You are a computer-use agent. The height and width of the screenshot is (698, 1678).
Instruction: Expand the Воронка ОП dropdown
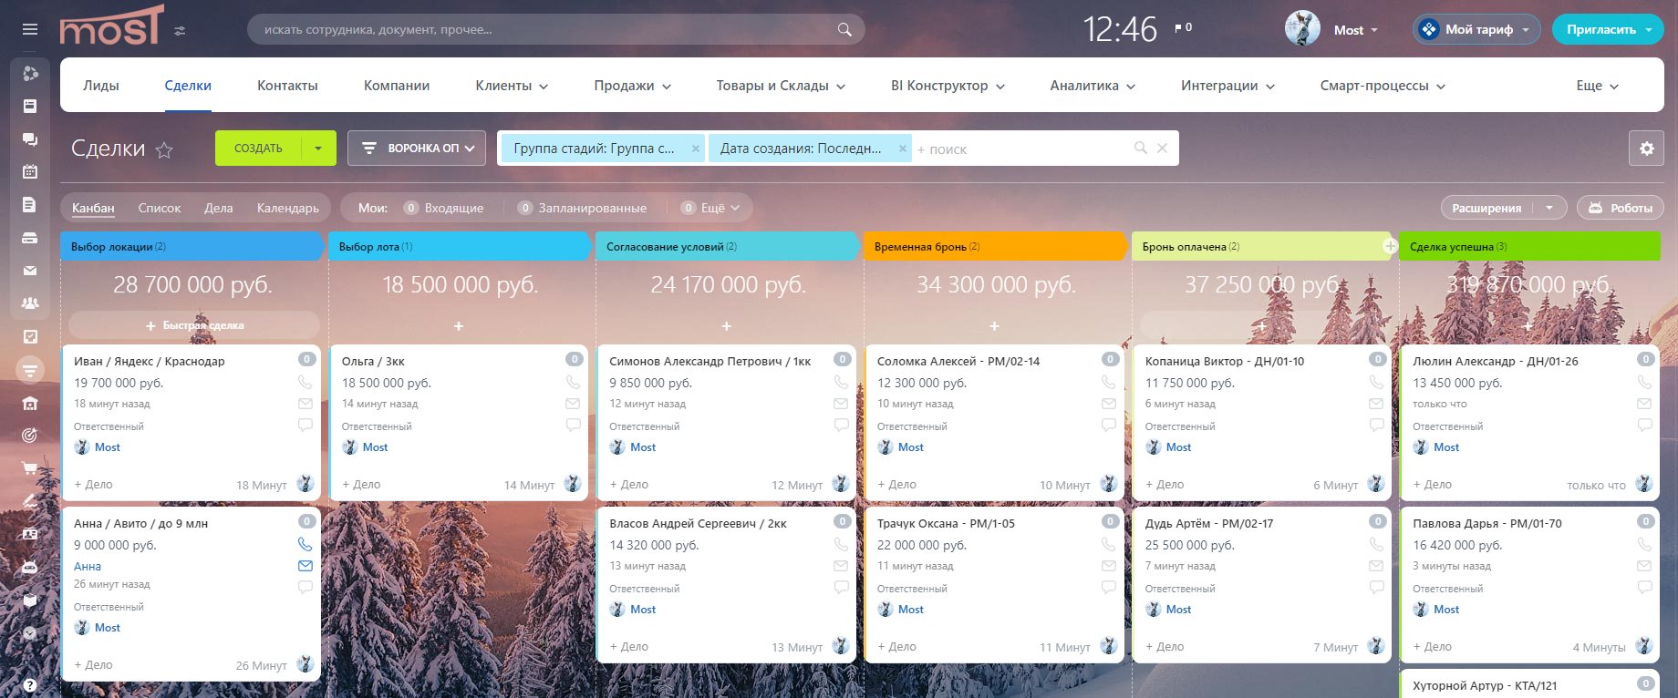pyautogui.click(x=419, y=149)
